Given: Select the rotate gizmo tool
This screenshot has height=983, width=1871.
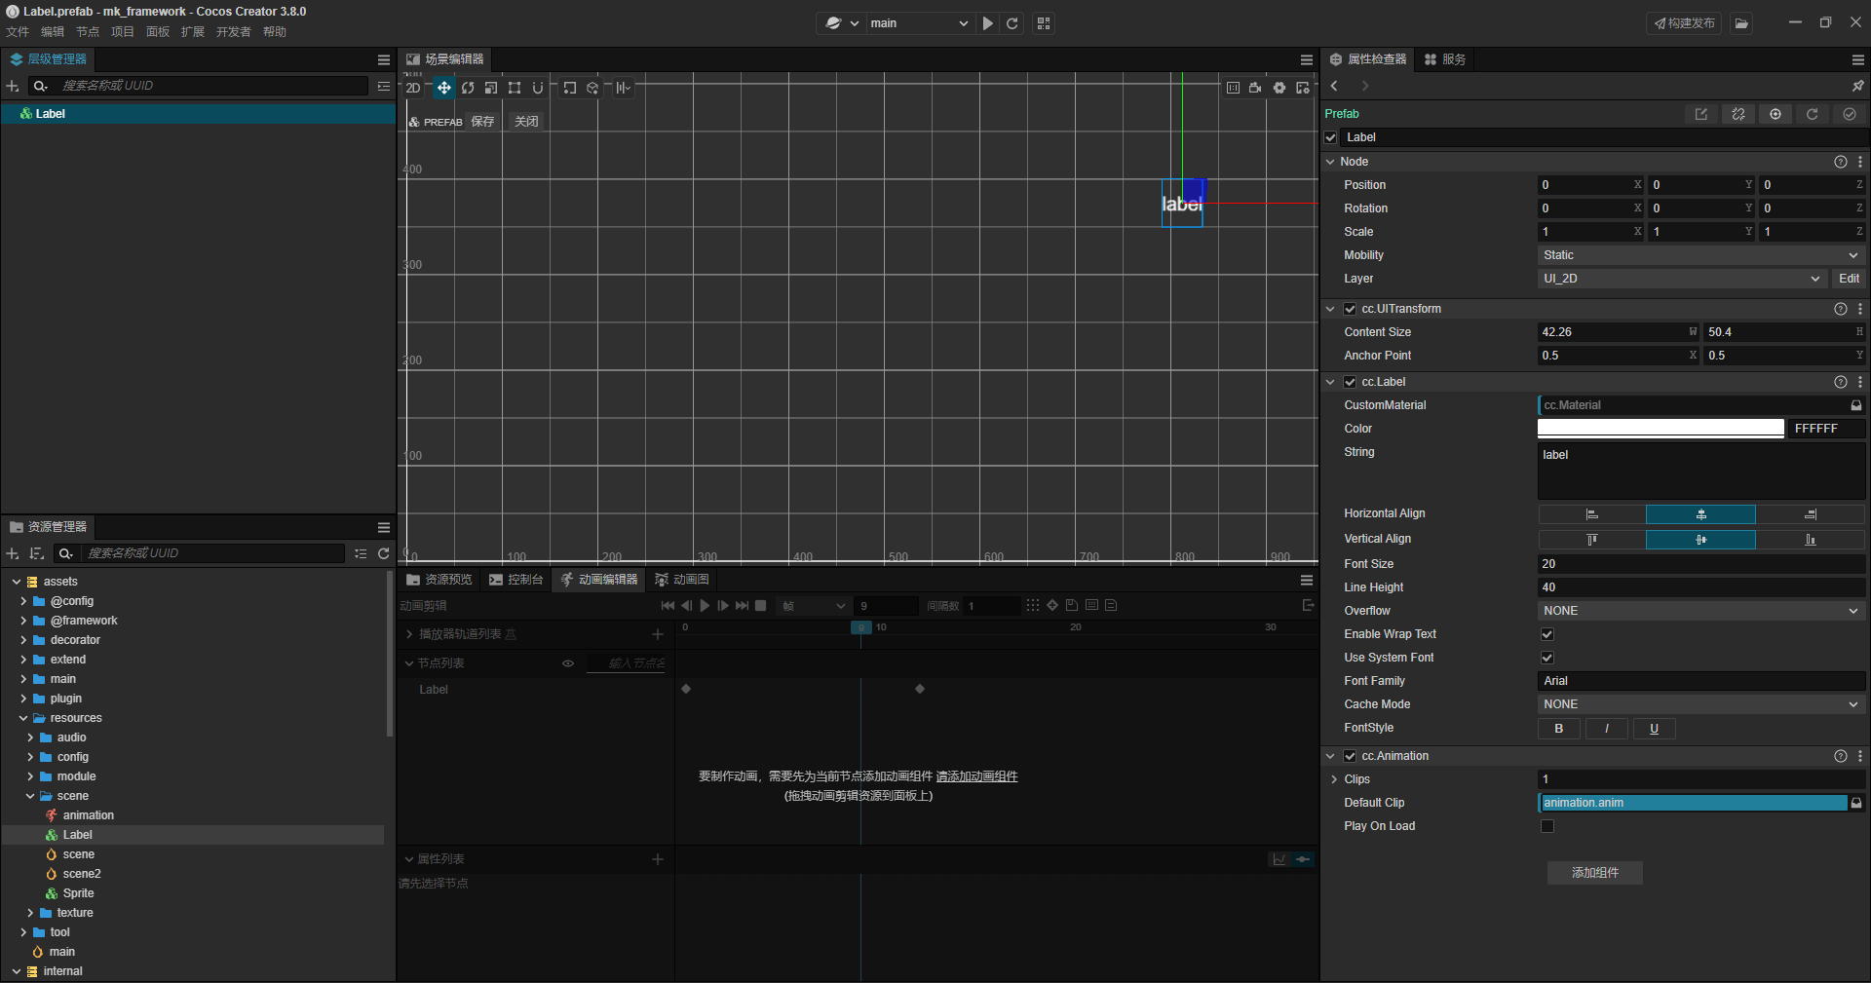Looking at the screenshot, I should point(468,88).
